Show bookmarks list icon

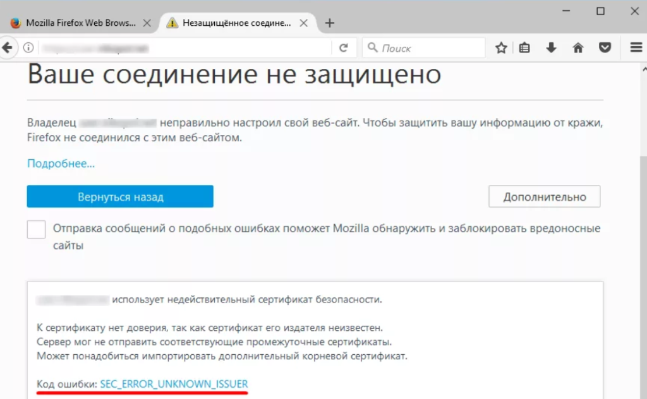(x=524, y=48)
